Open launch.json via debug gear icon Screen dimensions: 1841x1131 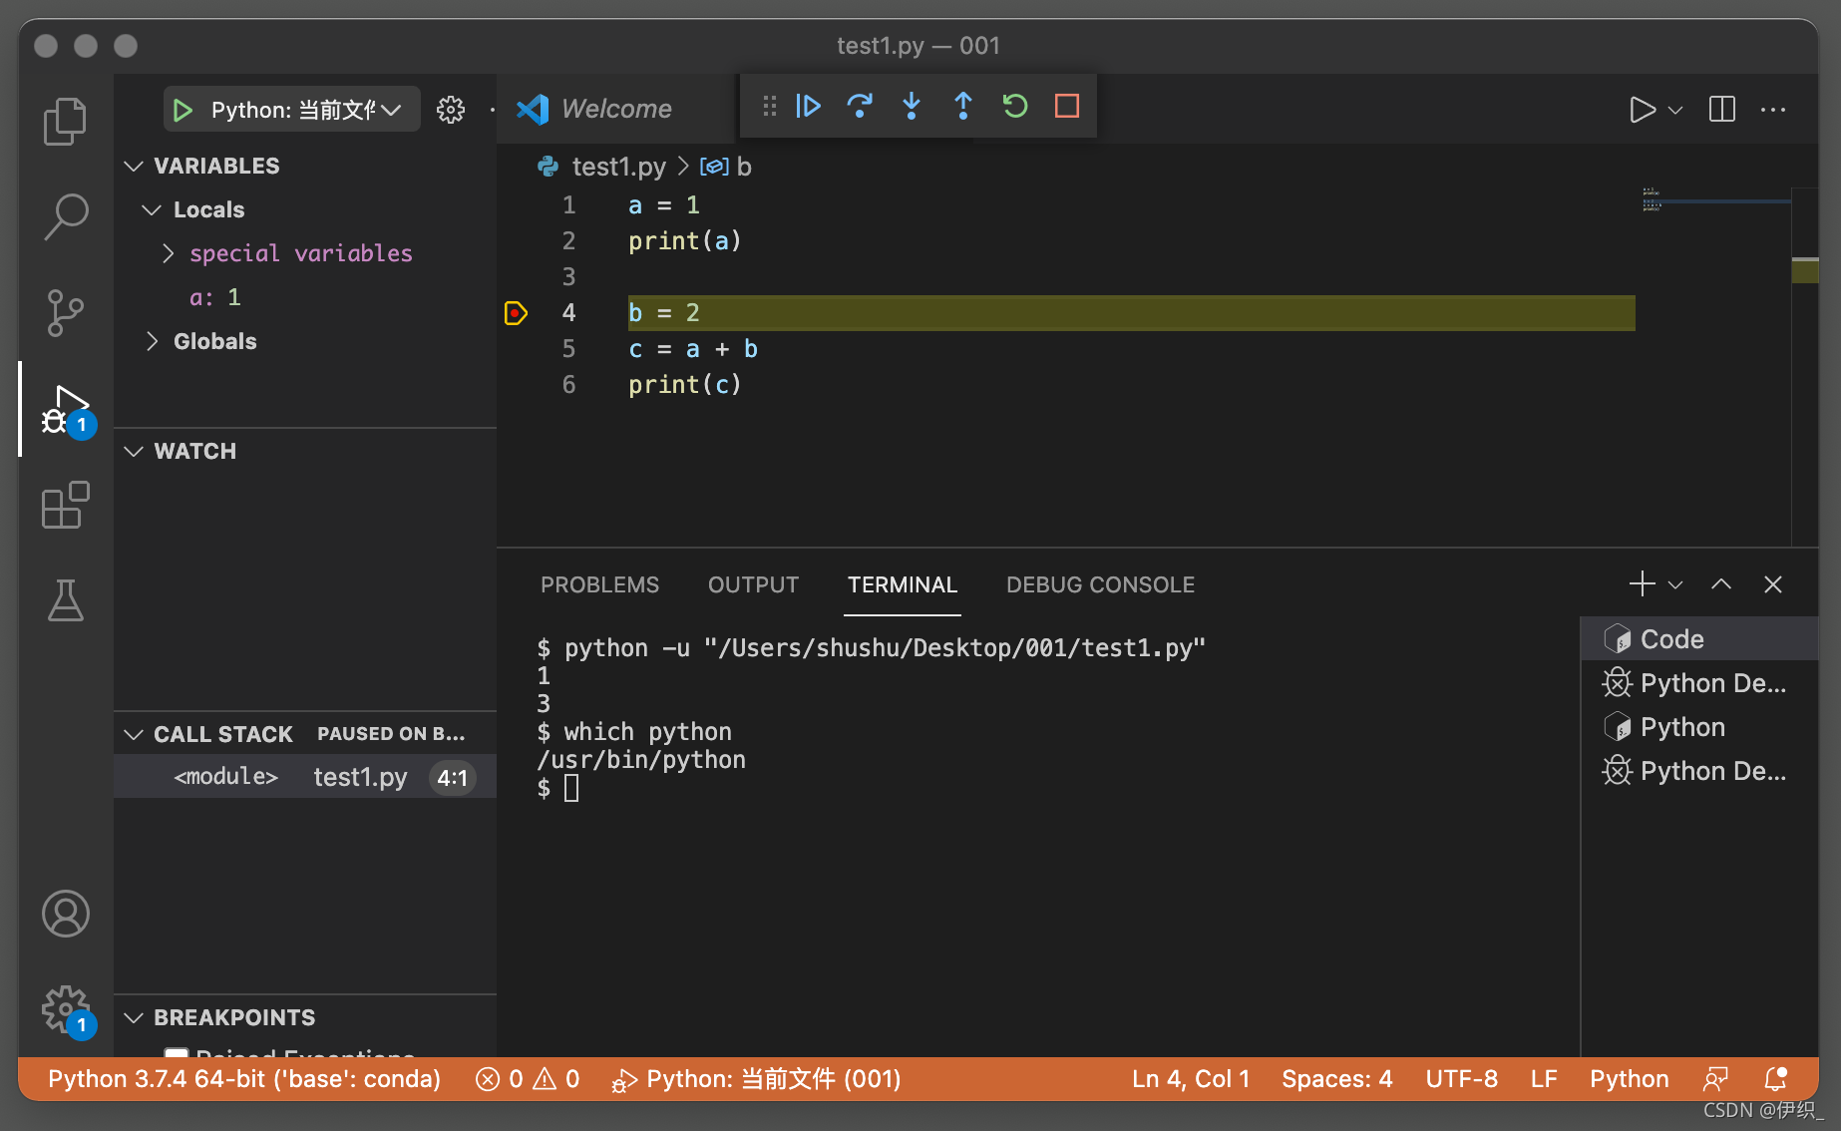point(451,110)
